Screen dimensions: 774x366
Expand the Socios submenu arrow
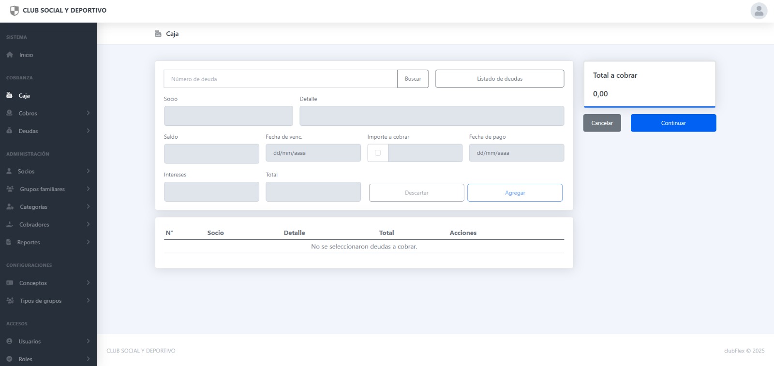tap(88, 171)
